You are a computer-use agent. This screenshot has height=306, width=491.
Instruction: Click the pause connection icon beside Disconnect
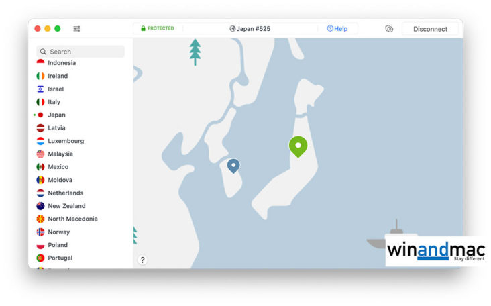tap(389, 29)
